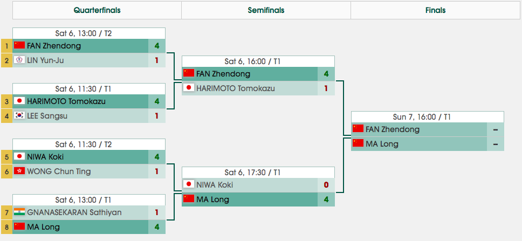Screen dimensions: 522x241
Task: Click LEE Sangsu's South Korea flag icon
Action: 19,116
